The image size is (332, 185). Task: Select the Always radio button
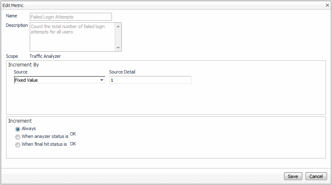[x=18, y=129]
